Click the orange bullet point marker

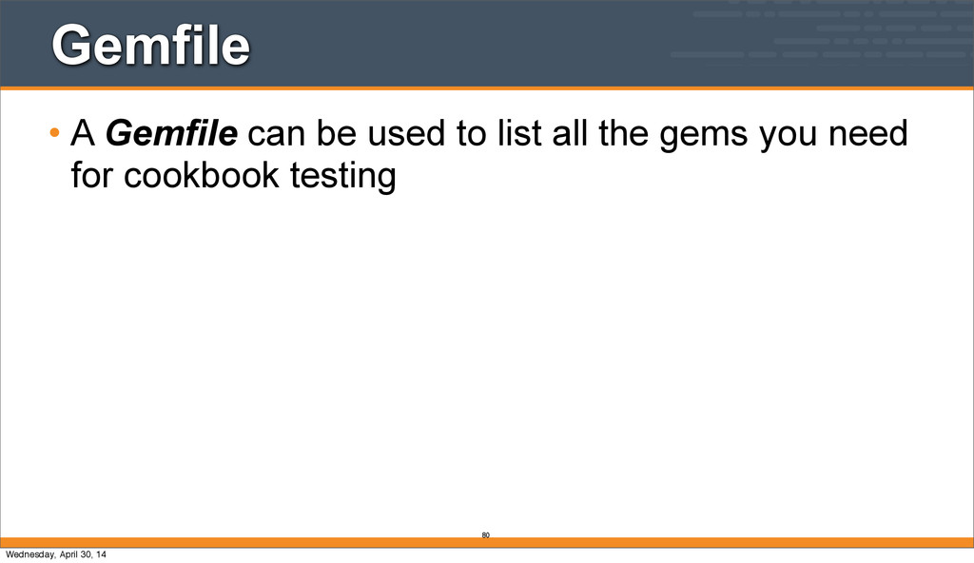coord(56,136)
